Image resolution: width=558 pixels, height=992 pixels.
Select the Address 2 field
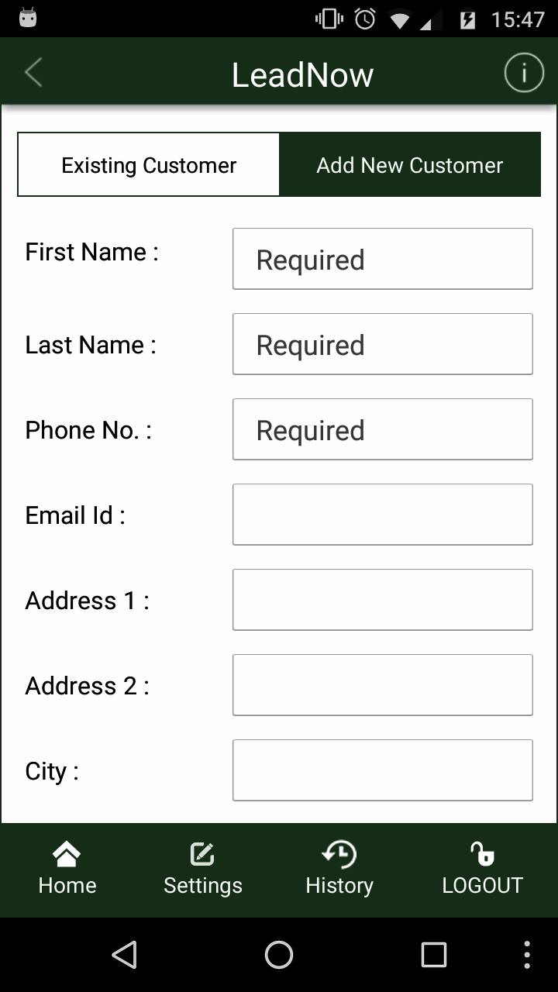pyautogui.click(x=383, y=685)
